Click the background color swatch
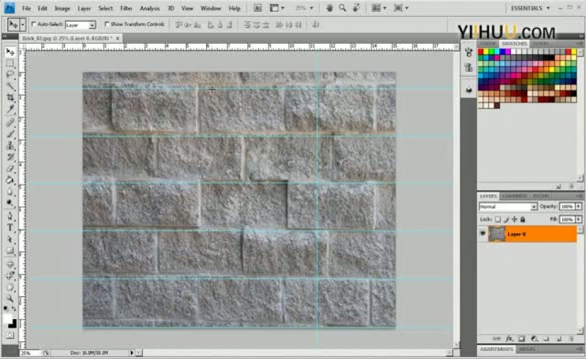 [13, 324]
